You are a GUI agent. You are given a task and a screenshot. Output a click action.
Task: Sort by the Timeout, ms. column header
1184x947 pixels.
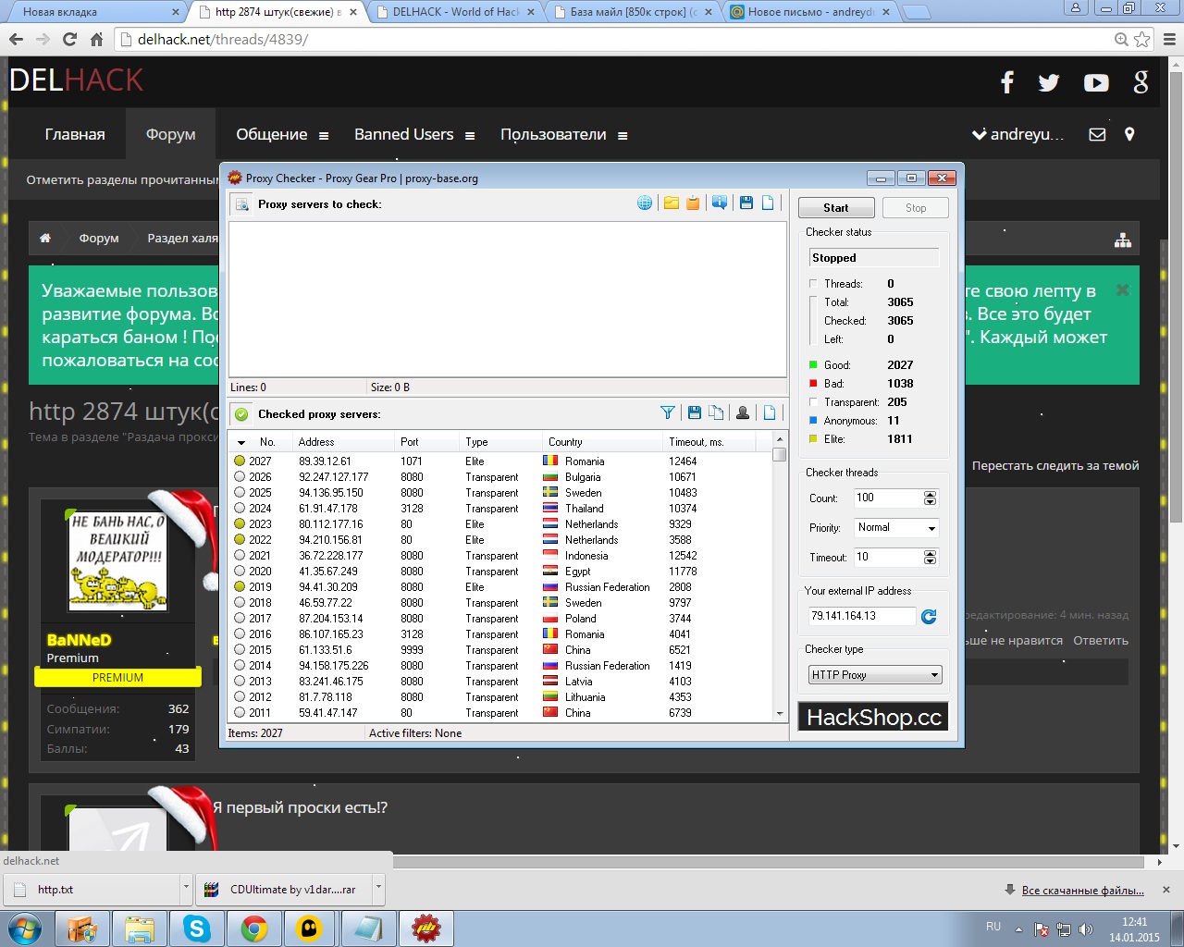click(x=709, y=442)
